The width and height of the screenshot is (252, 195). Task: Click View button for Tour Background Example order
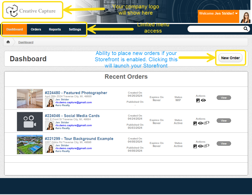[224, 143]
